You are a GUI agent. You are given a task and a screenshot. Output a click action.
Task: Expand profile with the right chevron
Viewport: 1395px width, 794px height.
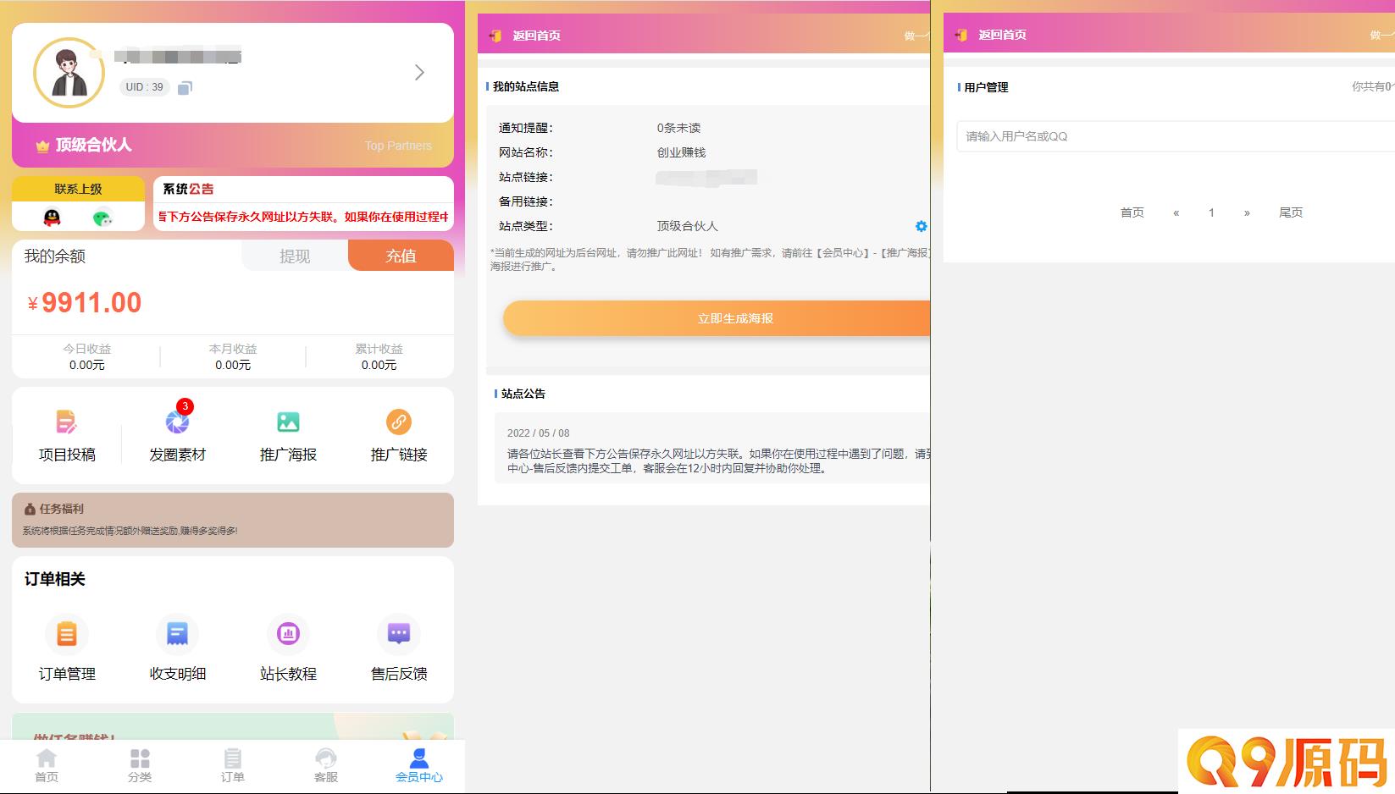pos(419,73)
